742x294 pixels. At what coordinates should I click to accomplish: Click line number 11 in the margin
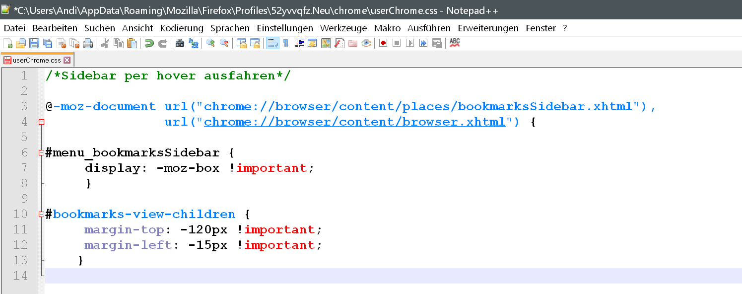click(20, 229)
